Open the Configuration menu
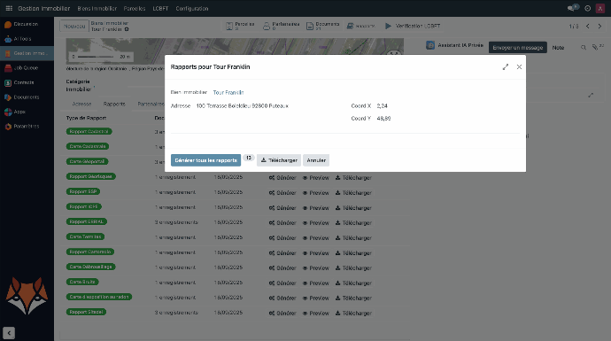 (192, 8)
